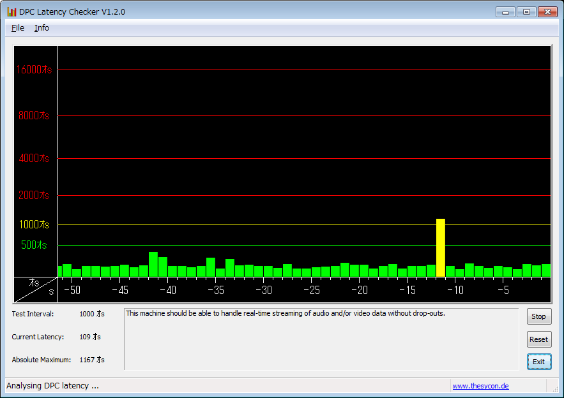Open the Info menu
The height and width of the screenshot is (398, 564).
(x=42, y=28)
